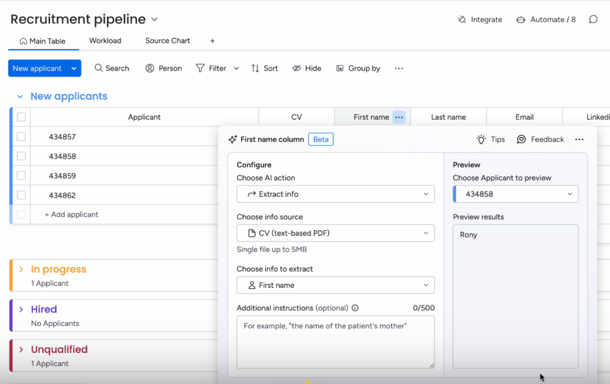Image resolution: width=610 pixels, height=384 pixels.
Task: Click the New applicant button
Action: coord(37,68)
